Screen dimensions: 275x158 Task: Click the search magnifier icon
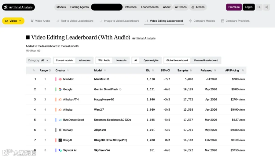tap(259, 7)
